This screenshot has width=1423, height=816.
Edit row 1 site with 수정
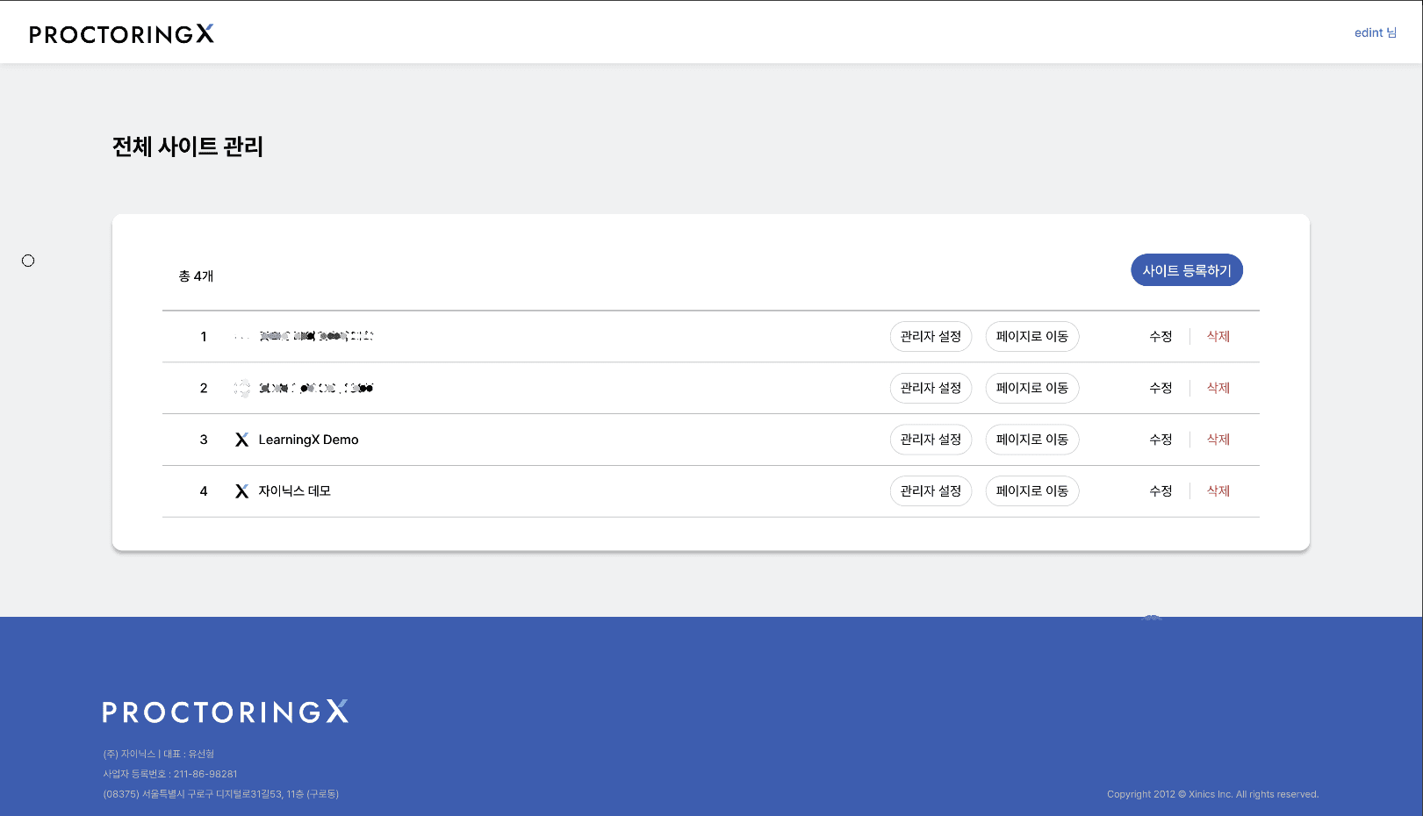click(x=1161, y=337)
